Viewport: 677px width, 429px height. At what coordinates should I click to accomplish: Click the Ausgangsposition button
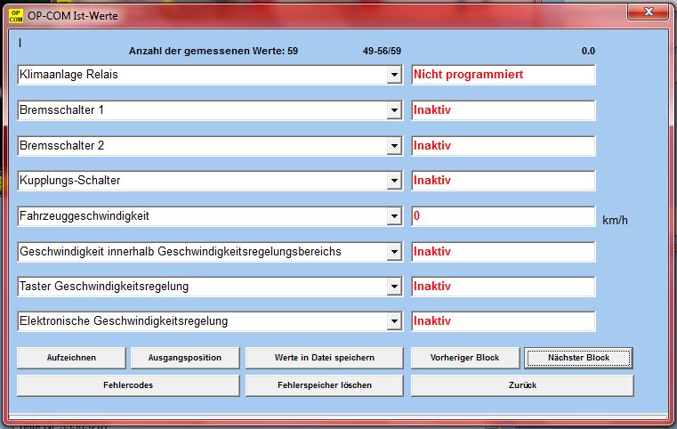click(x=185, y=358)
